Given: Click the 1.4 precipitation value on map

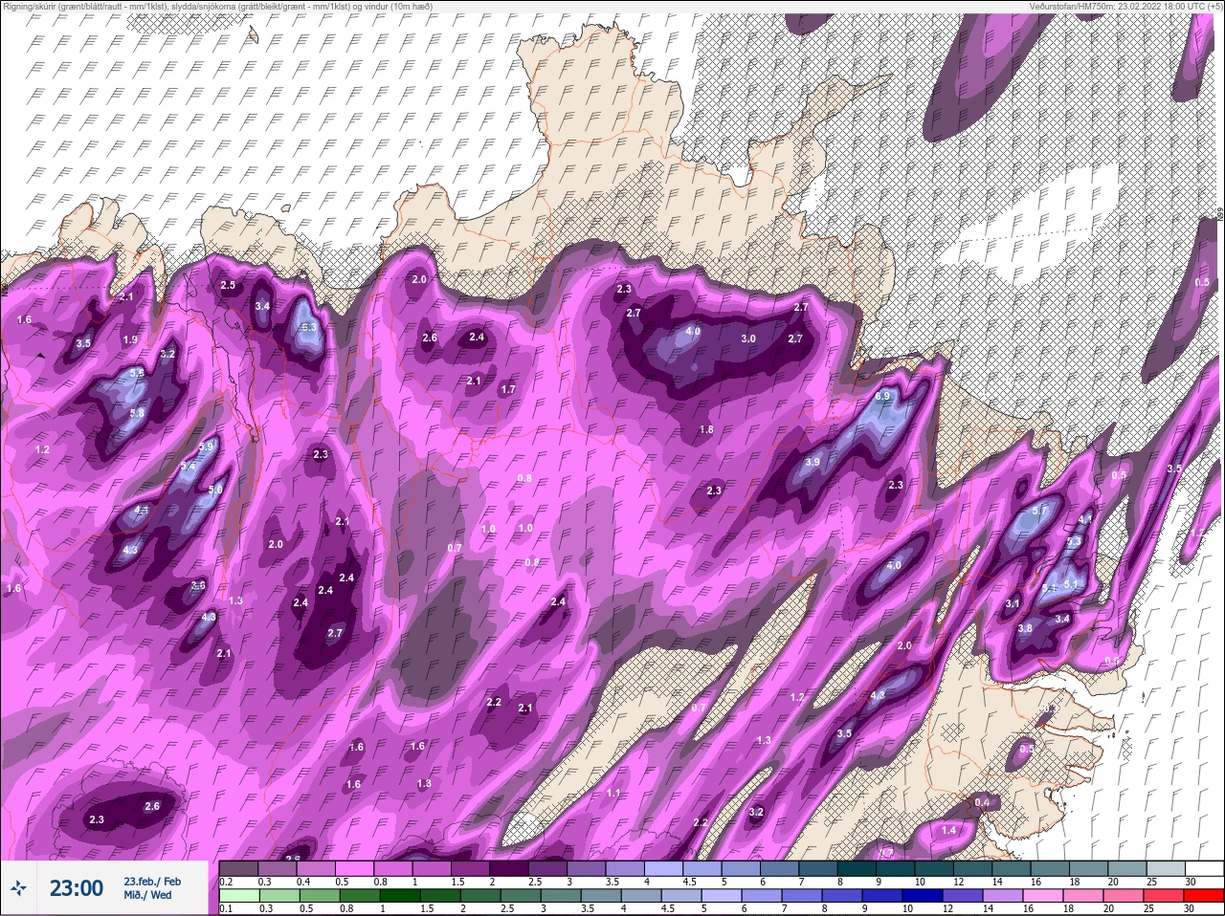Looking at the screenshot, I should tap(948, 830).
